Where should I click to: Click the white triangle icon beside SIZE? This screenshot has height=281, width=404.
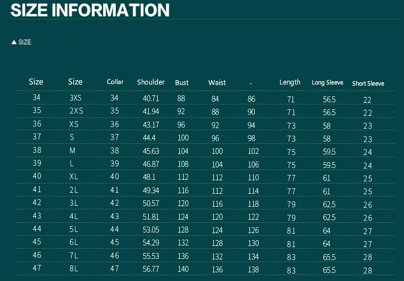coord(14,42)
